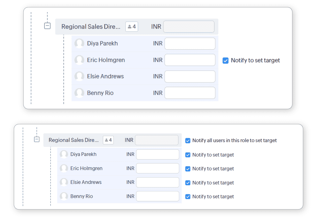
Task: Click Benny Rio's avatar in the upper panel
Action: 79,93
